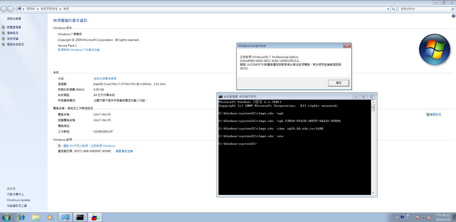Click the slmgr.vbs -ato command line
The height and width of the screenshot is (222, 456).
tap(251, 136)
